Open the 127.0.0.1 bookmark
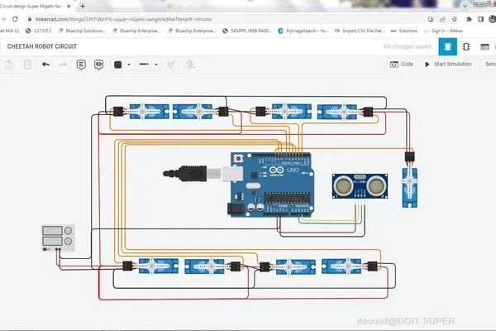 point(38,31)
